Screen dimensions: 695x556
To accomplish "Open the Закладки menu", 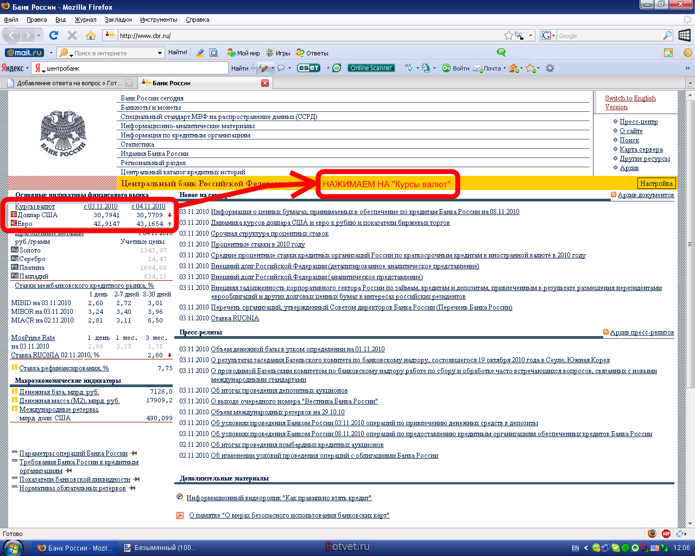I will click(x=118, y=20).
